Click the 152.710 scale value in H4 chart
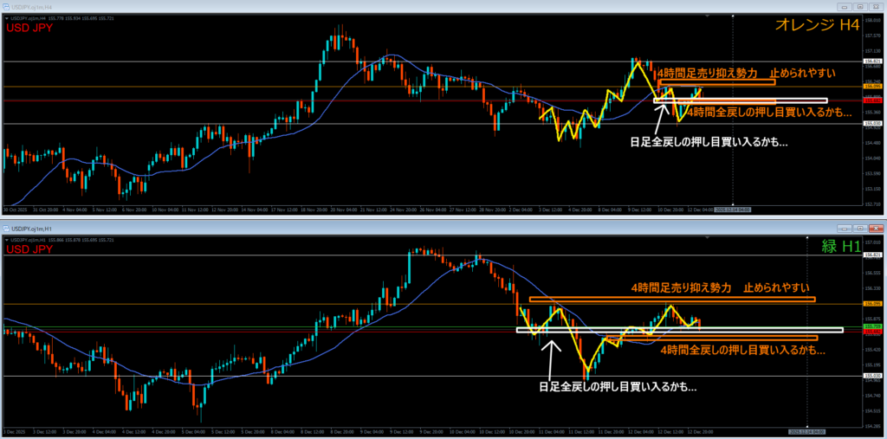 pos(871,203)
